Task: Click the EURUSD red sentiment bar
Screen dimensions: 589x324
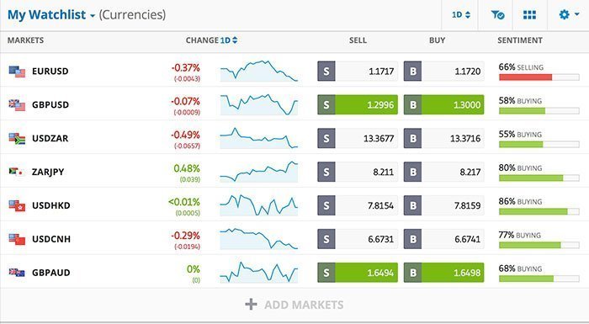Action: 526,77
